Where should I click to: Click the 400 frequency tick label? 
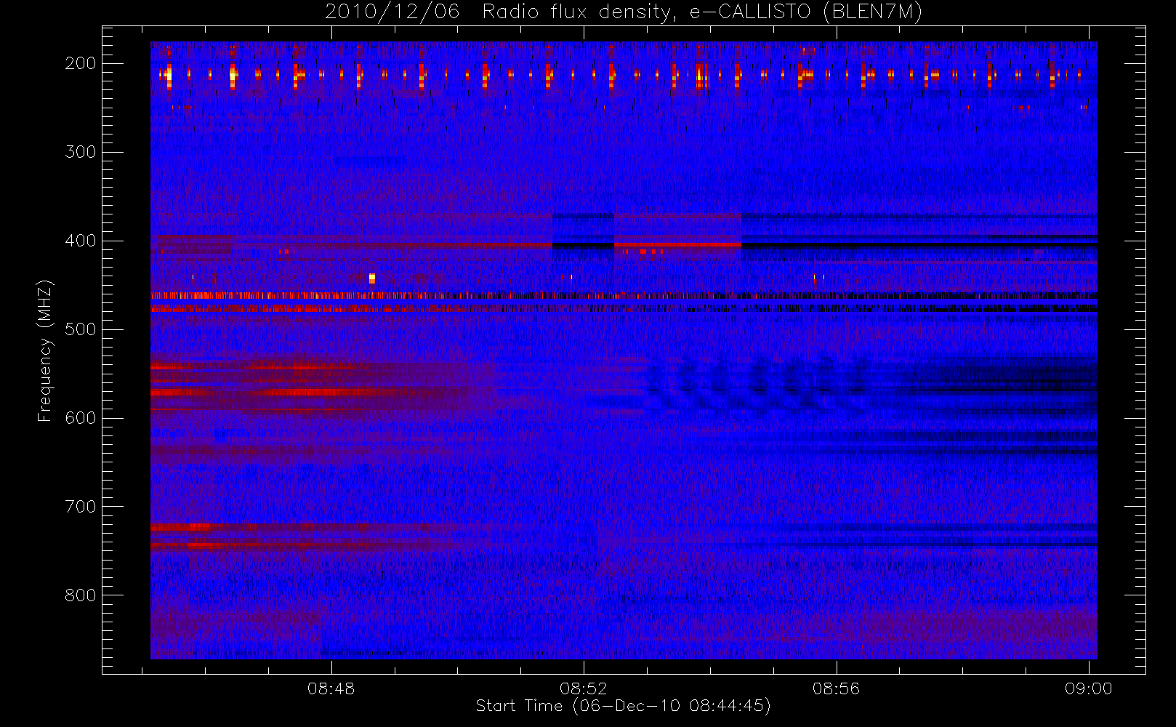pos(80,241)
